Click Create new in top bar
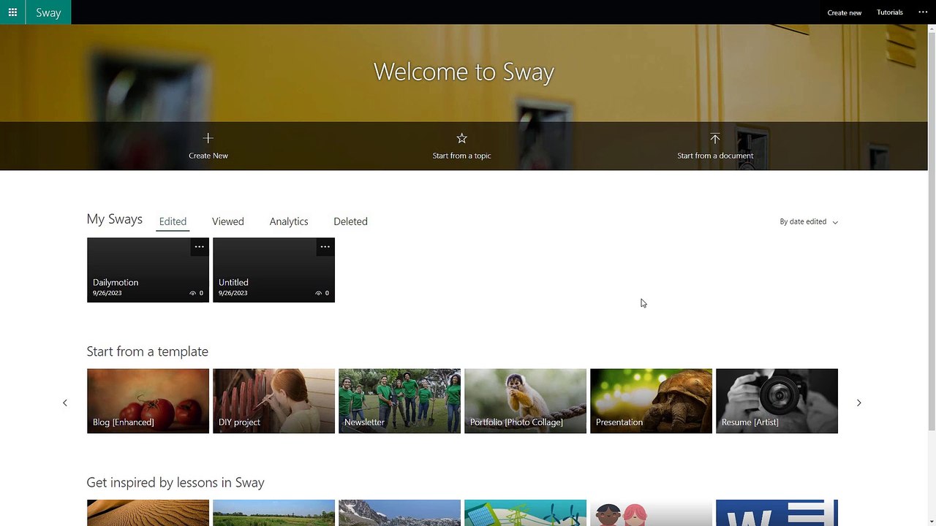The image size is (936, 526). coord(844,12)
